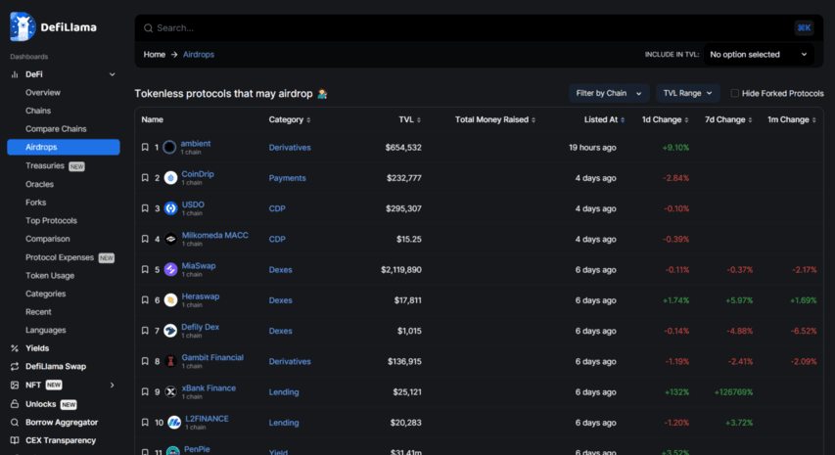
Task: Open the TVL Range dropdown
Action: coord(687,93)
